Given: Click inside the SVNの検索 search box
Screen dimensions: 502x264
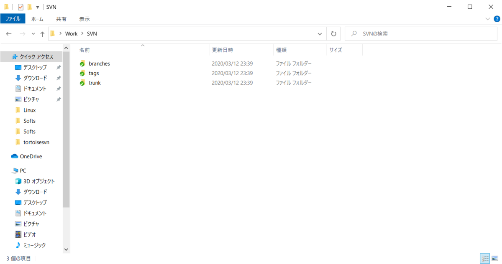Looking at the screenshot, I should (x=418, y=33).
